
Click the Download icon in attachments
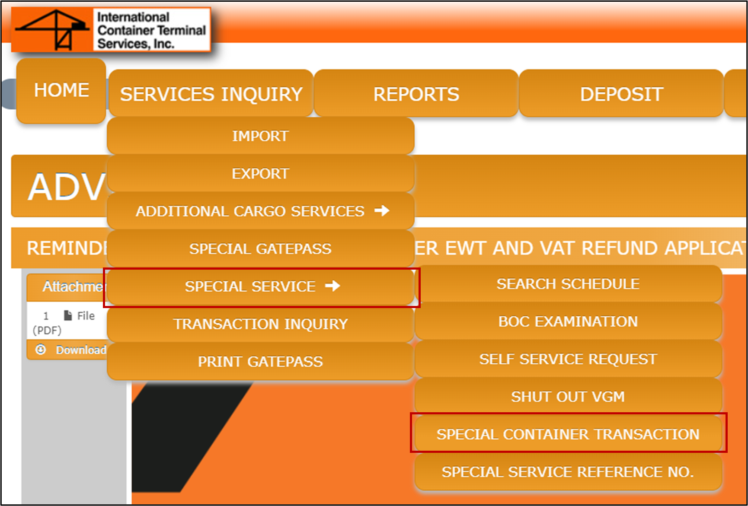coord(41,350)
